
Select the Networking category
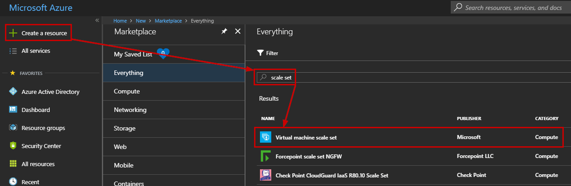174,110
